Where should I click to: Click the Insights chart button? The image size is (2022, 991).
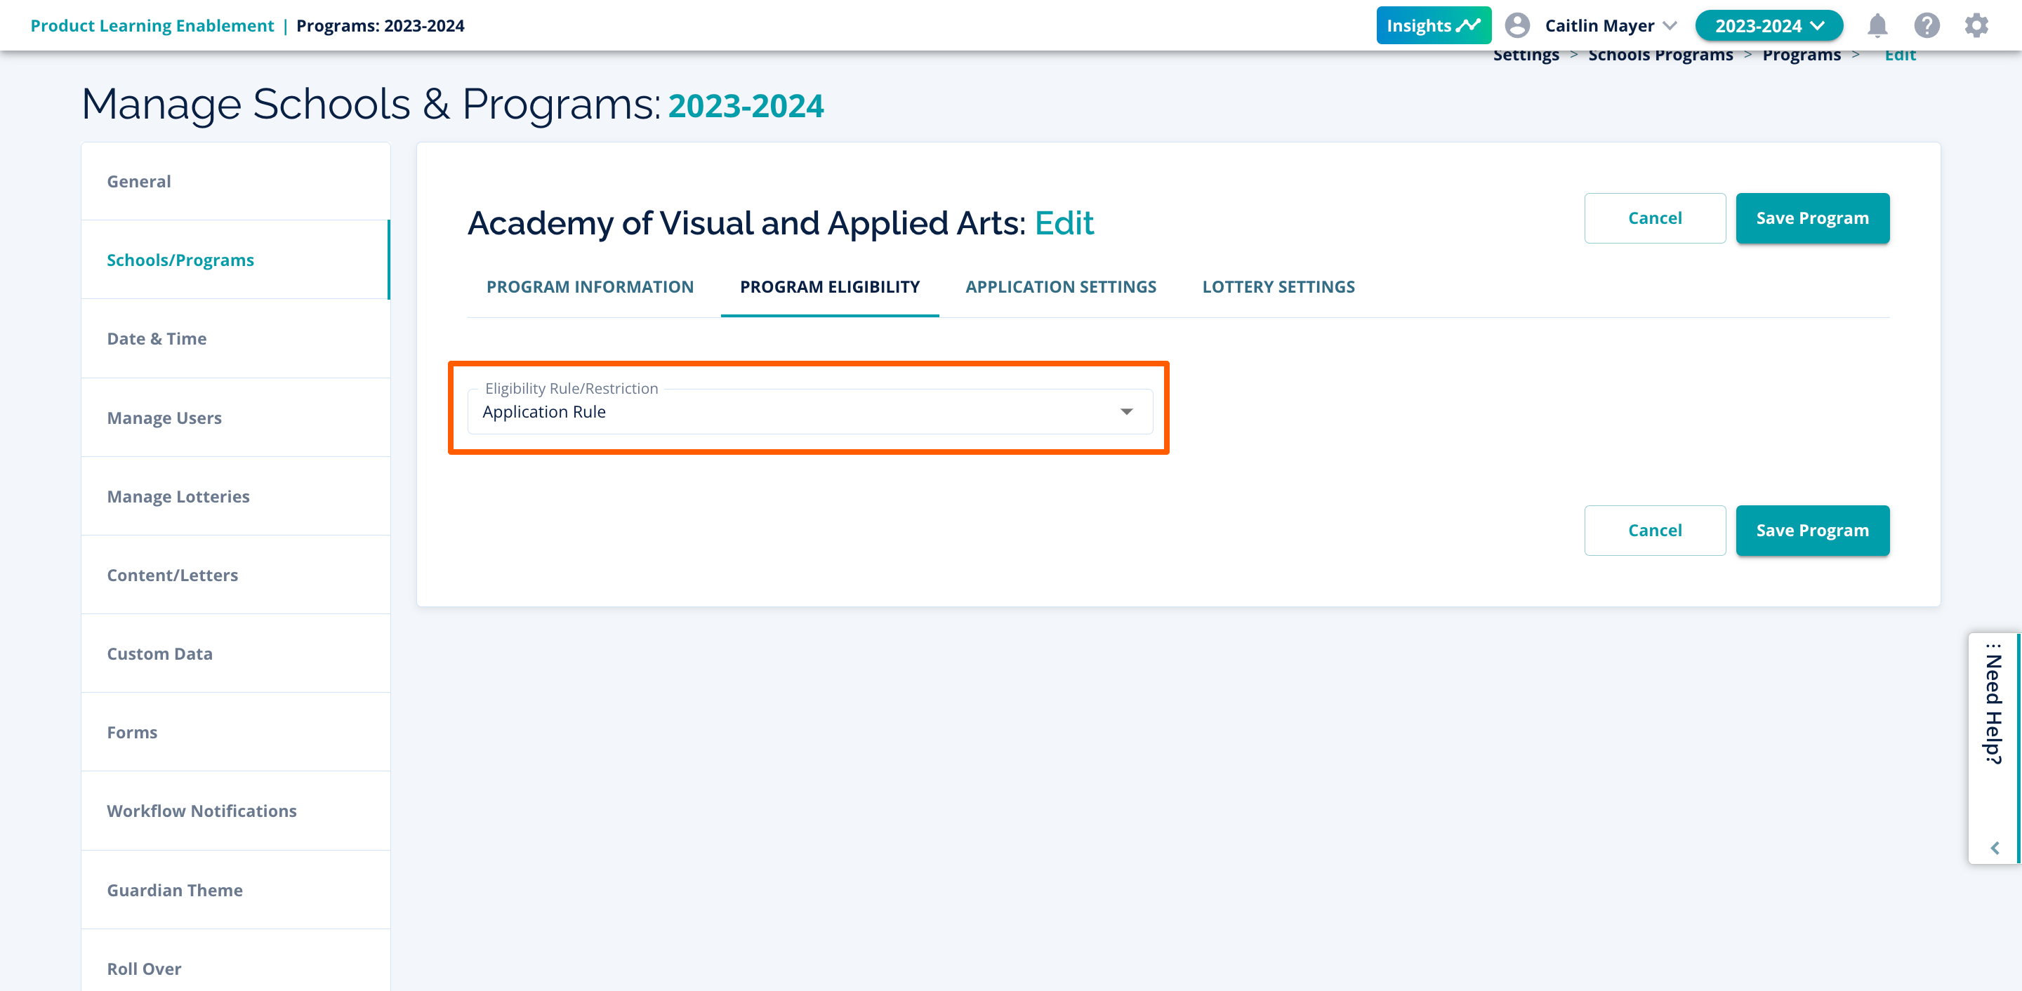pos(1432,25)
